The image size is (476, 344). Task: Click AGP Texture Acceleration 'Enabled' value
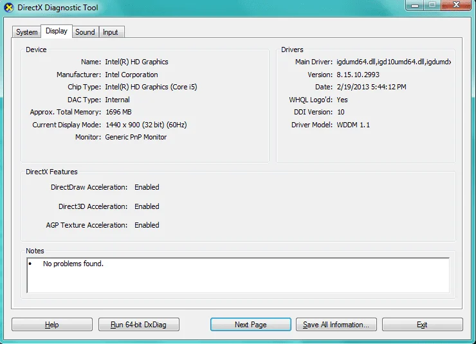click(147, 225)
